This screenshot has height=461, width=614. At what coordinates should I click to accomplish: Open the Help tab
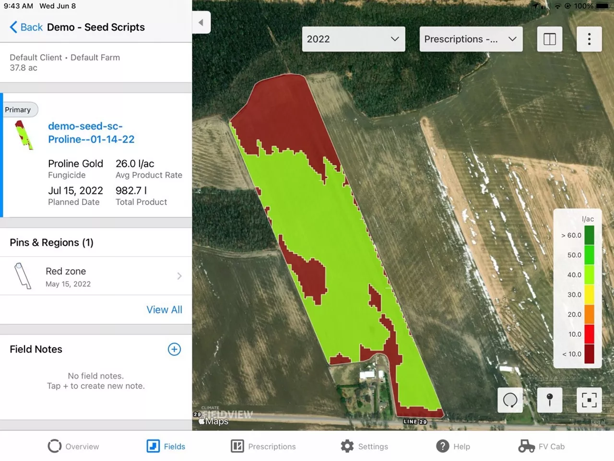click(453, 446)
